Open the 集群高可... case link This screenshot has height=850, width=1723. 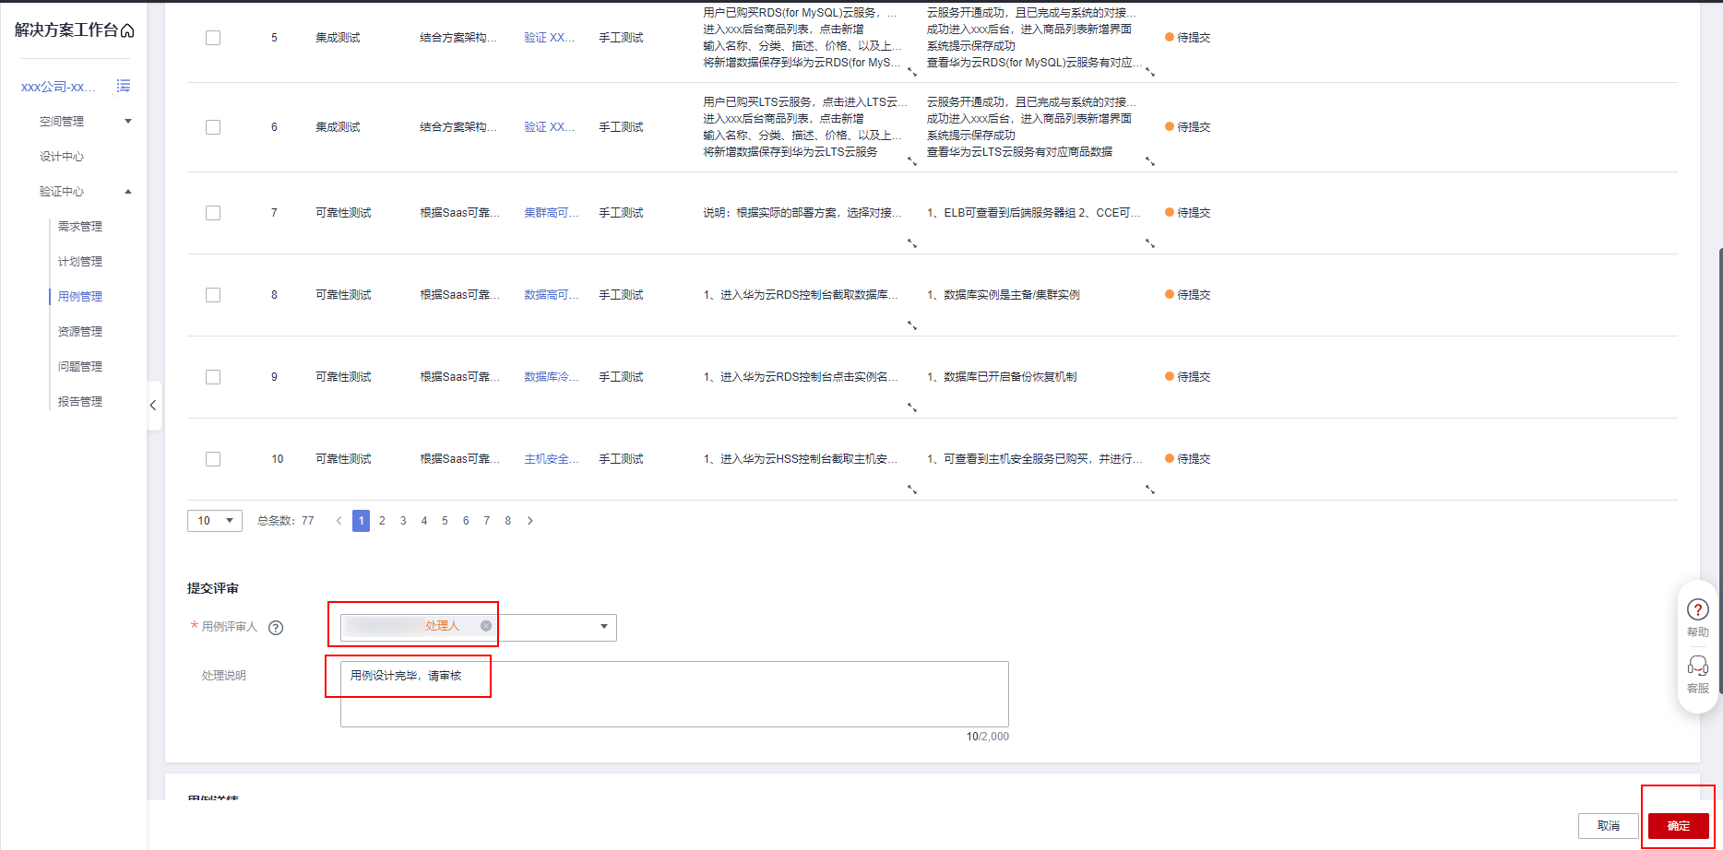[552, 213]
